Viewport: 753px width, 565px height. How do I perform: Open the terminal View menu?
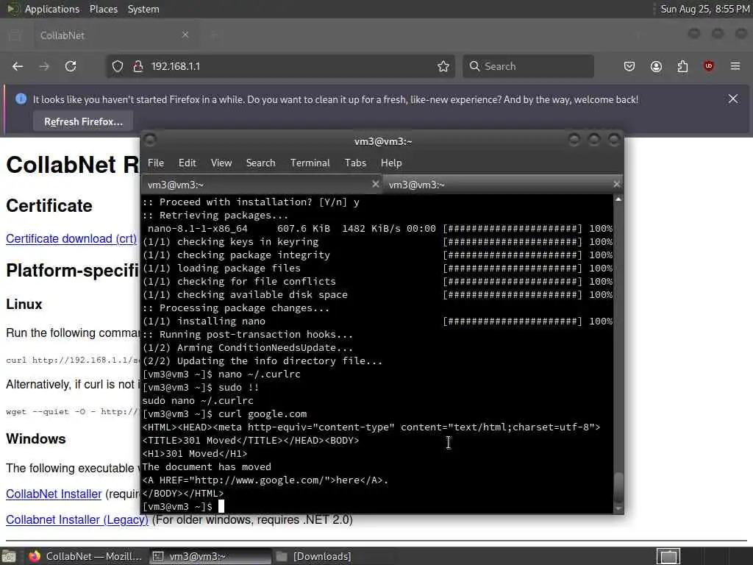(221, 163)
